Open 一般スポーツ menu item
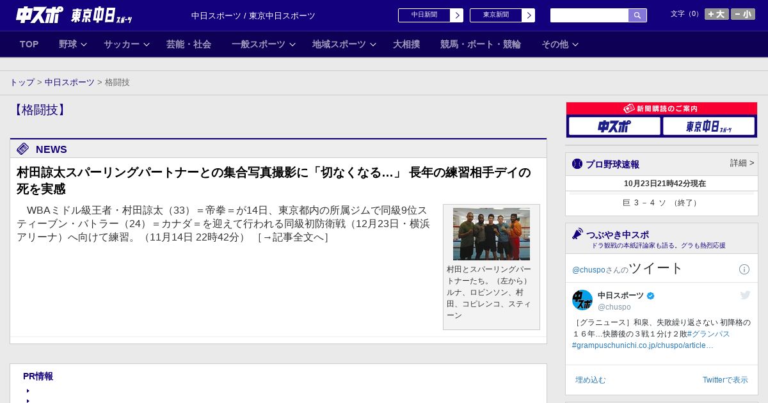 [x=259, y=44]
